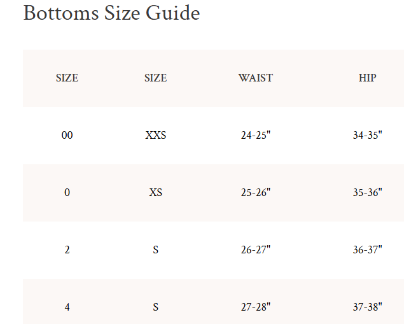404x324 pixels.
Task: Select the numeric size 4 cell
Action: pyautogui.click(x=67, y=307)
